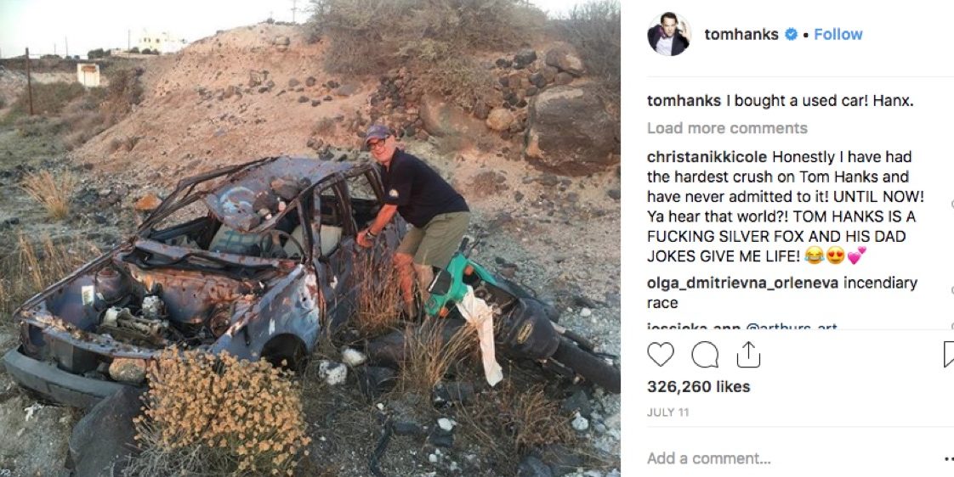
Task: Open more options three-dots icon
Action: [949, 458]
